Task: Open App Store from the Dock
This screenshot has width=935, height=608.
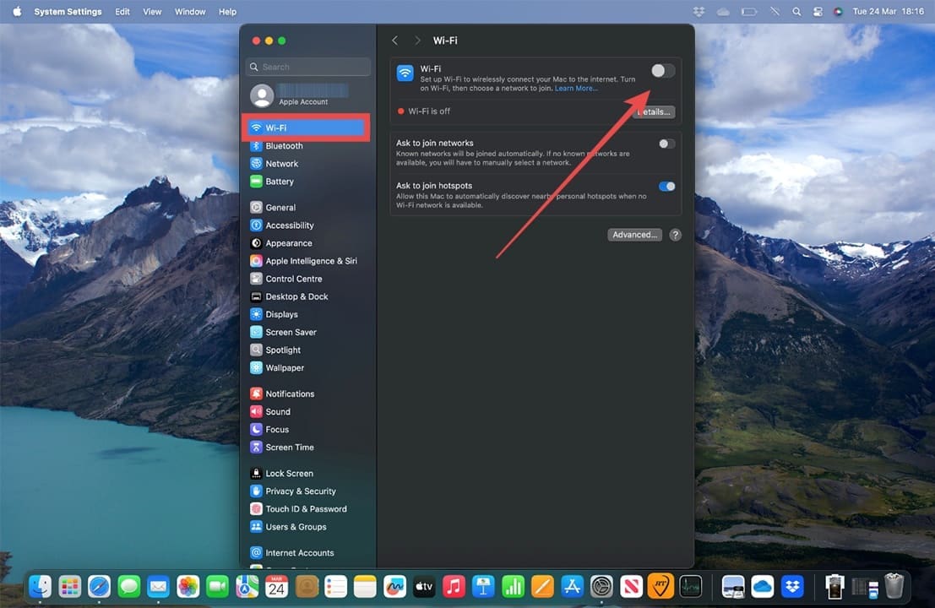Action: [x=572, y=587]
